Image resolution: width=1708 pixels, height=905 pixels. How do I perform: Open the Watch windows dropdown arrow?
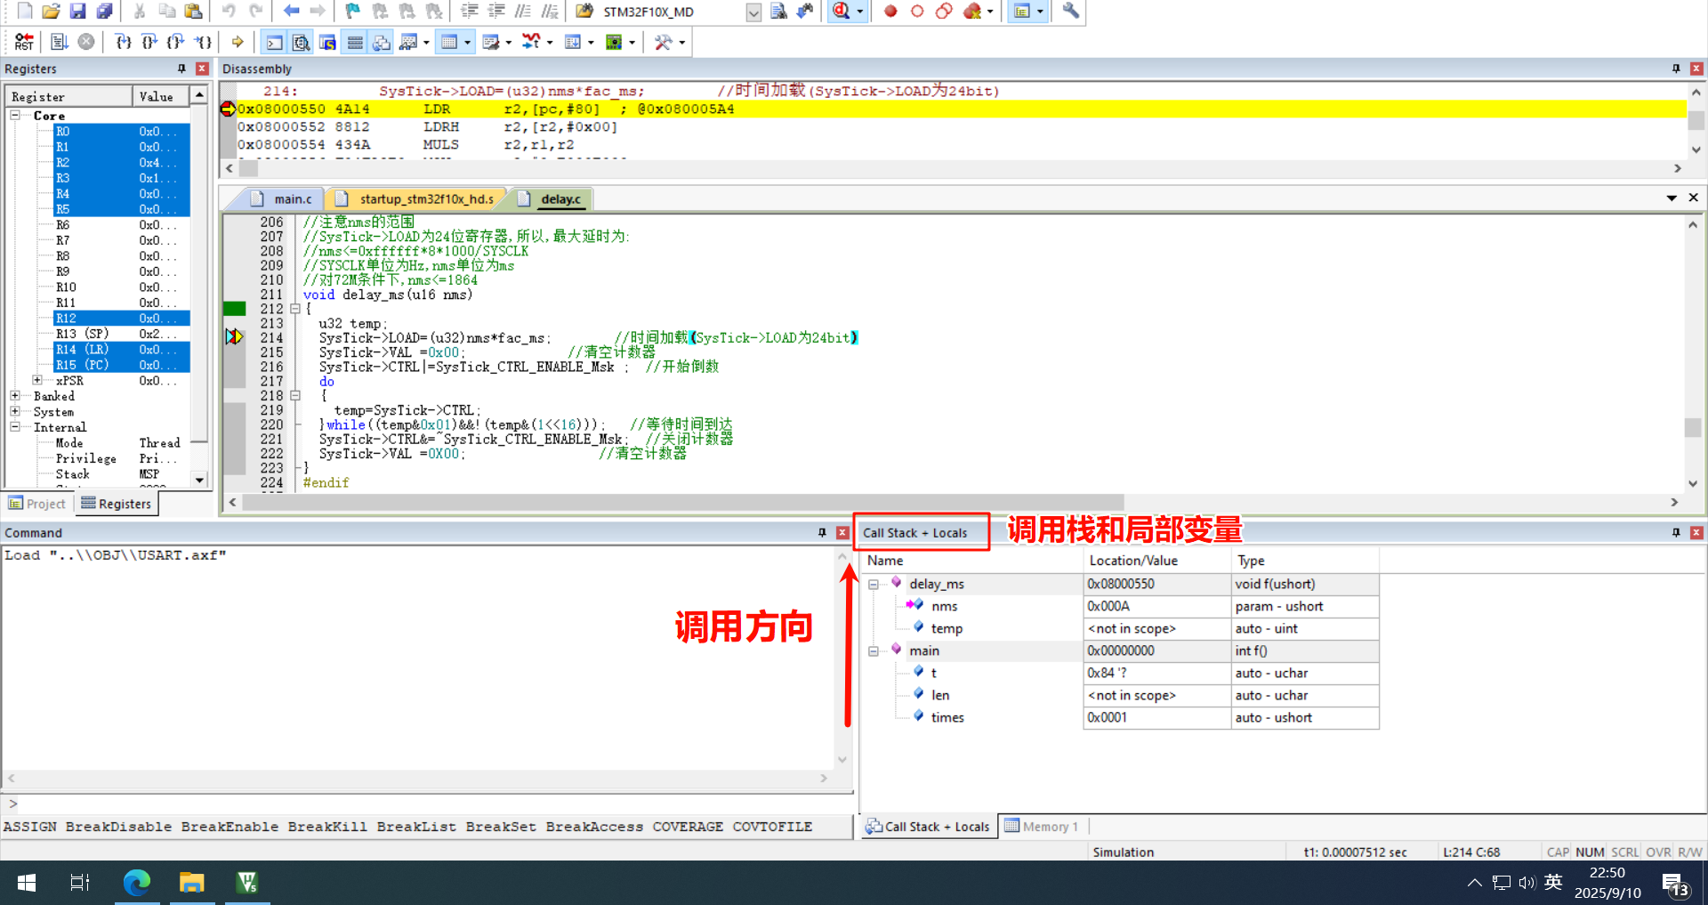[426, 42]
